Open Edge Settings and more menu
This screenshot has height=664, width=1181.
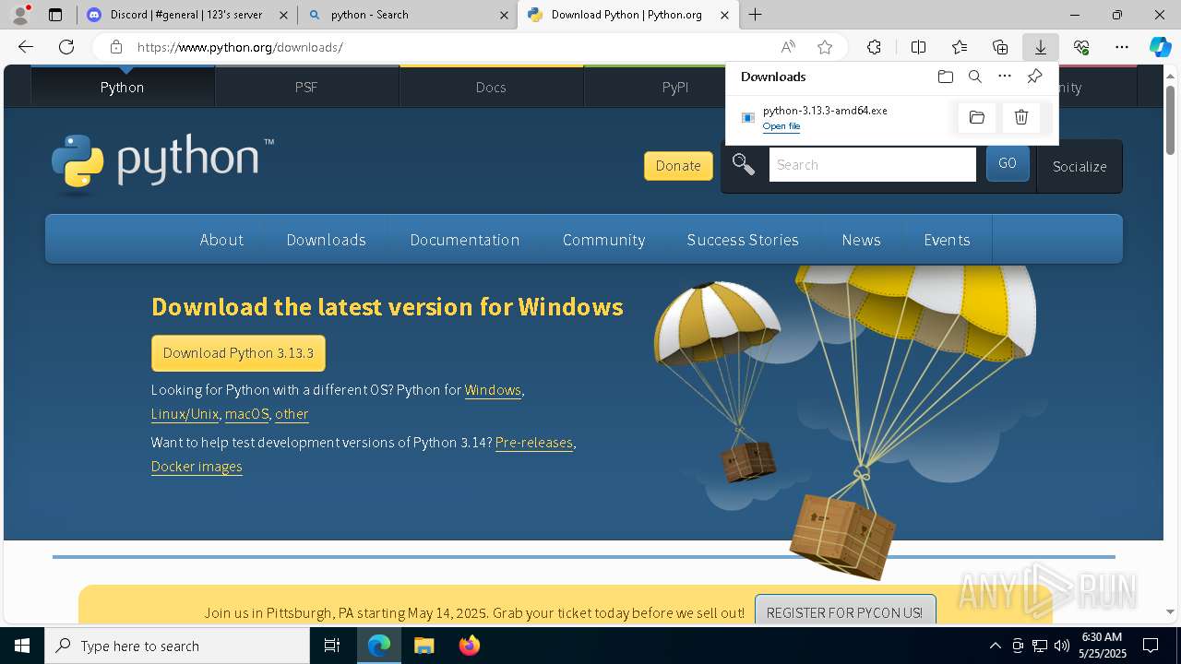coord(1122,47)
